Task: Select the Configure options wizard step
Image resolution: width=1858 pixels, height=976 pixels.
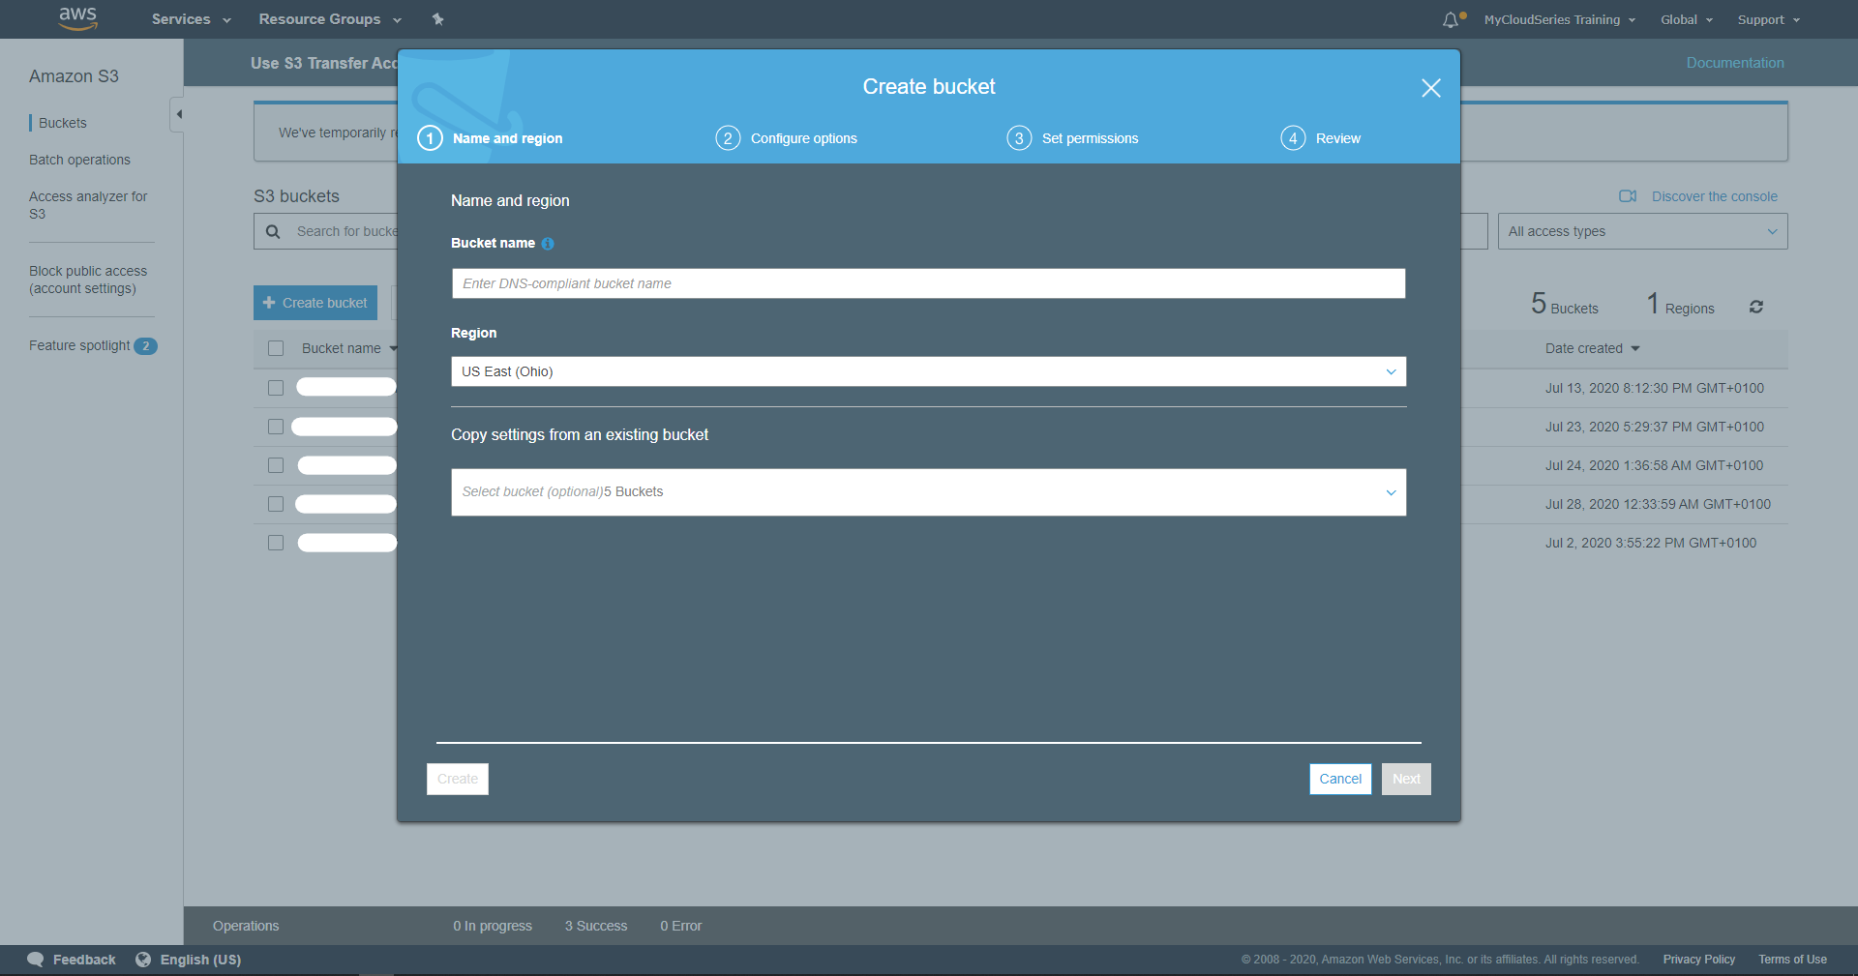Action: (x=803, y=138)
